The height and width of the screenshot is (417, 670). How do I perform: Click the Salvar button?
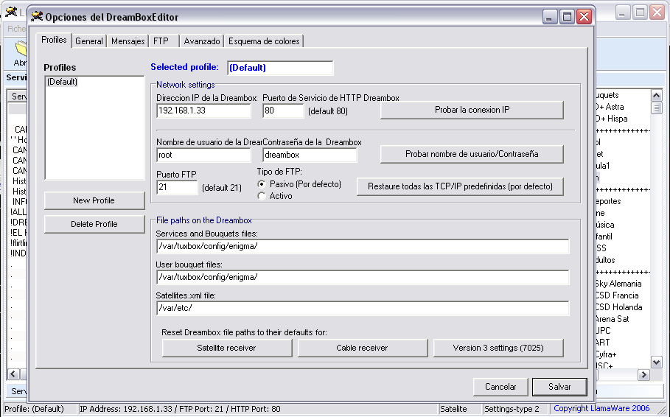pyautogui.click(x=559, y=387)
